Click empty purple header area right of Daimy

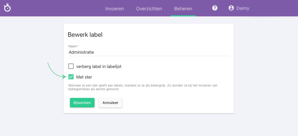(274, 8)
